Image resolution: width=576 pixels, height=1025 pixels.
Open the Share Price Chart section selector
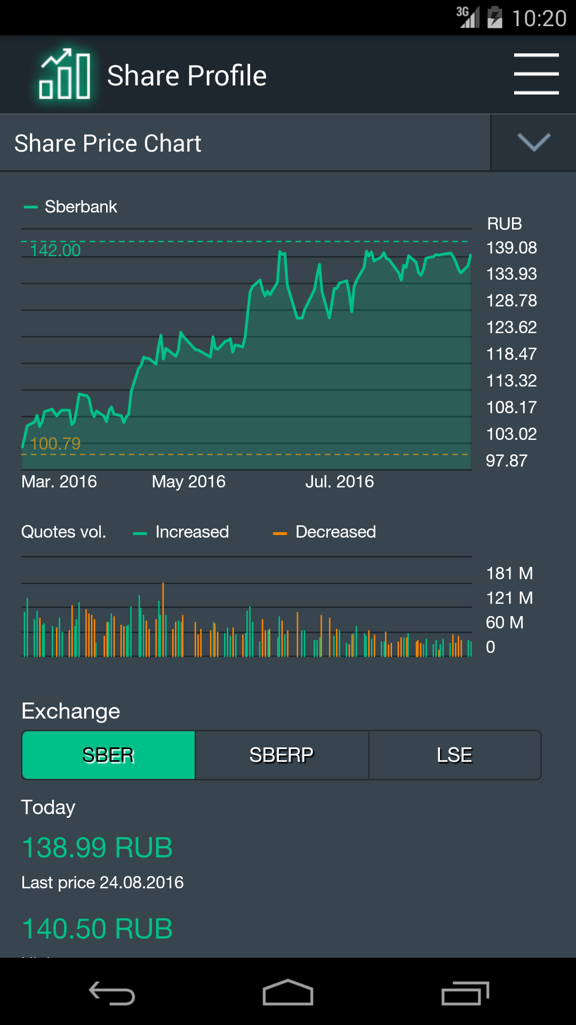[x=245, y=143]
